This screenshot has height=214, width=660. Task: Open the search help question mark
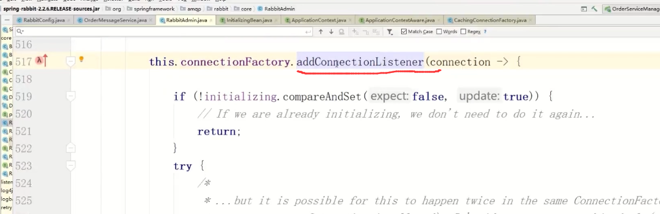[485, 32]
